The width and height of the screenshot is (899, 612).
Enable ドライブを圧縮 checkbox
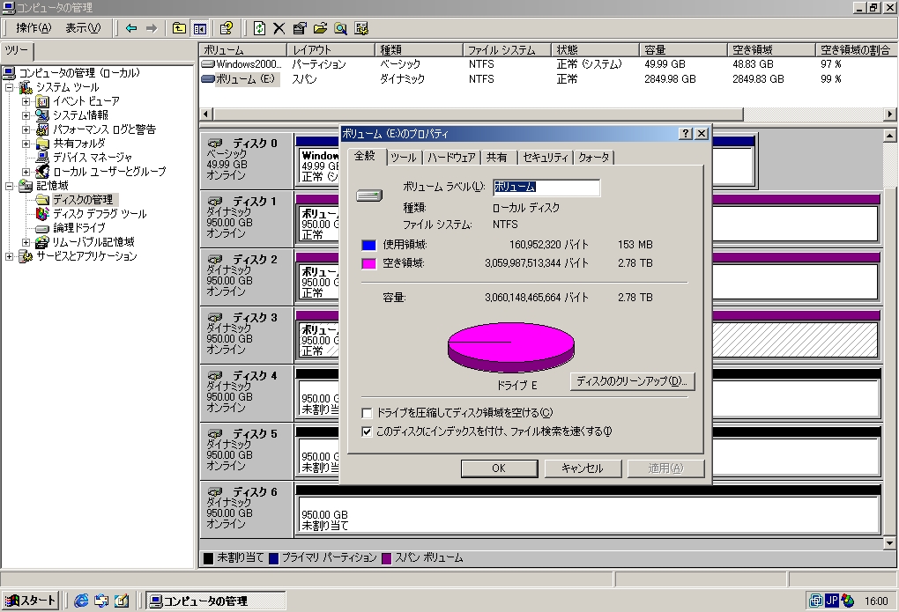point(368,413)
